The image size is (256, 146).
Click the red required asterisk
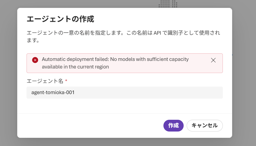tap(66, 81)
